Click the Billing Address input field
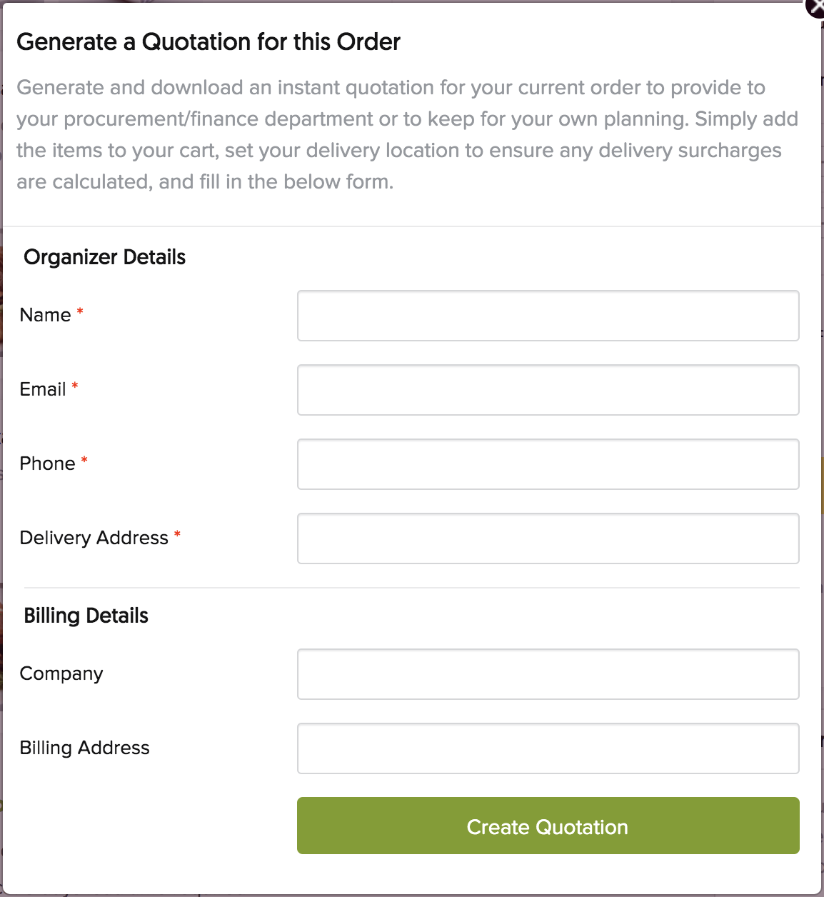 (x=548, y=748)
